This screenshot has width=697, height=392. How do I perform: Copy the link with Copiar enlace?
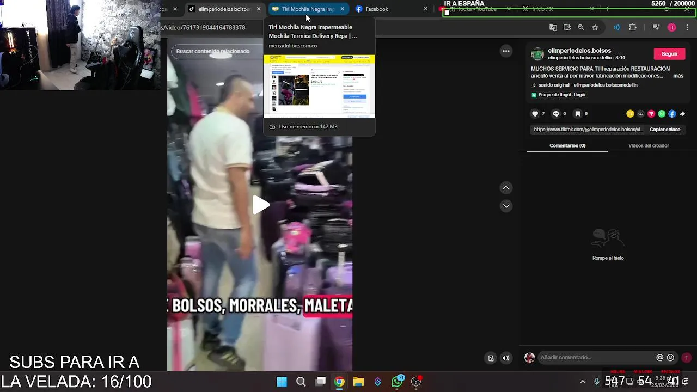(665, 130)
